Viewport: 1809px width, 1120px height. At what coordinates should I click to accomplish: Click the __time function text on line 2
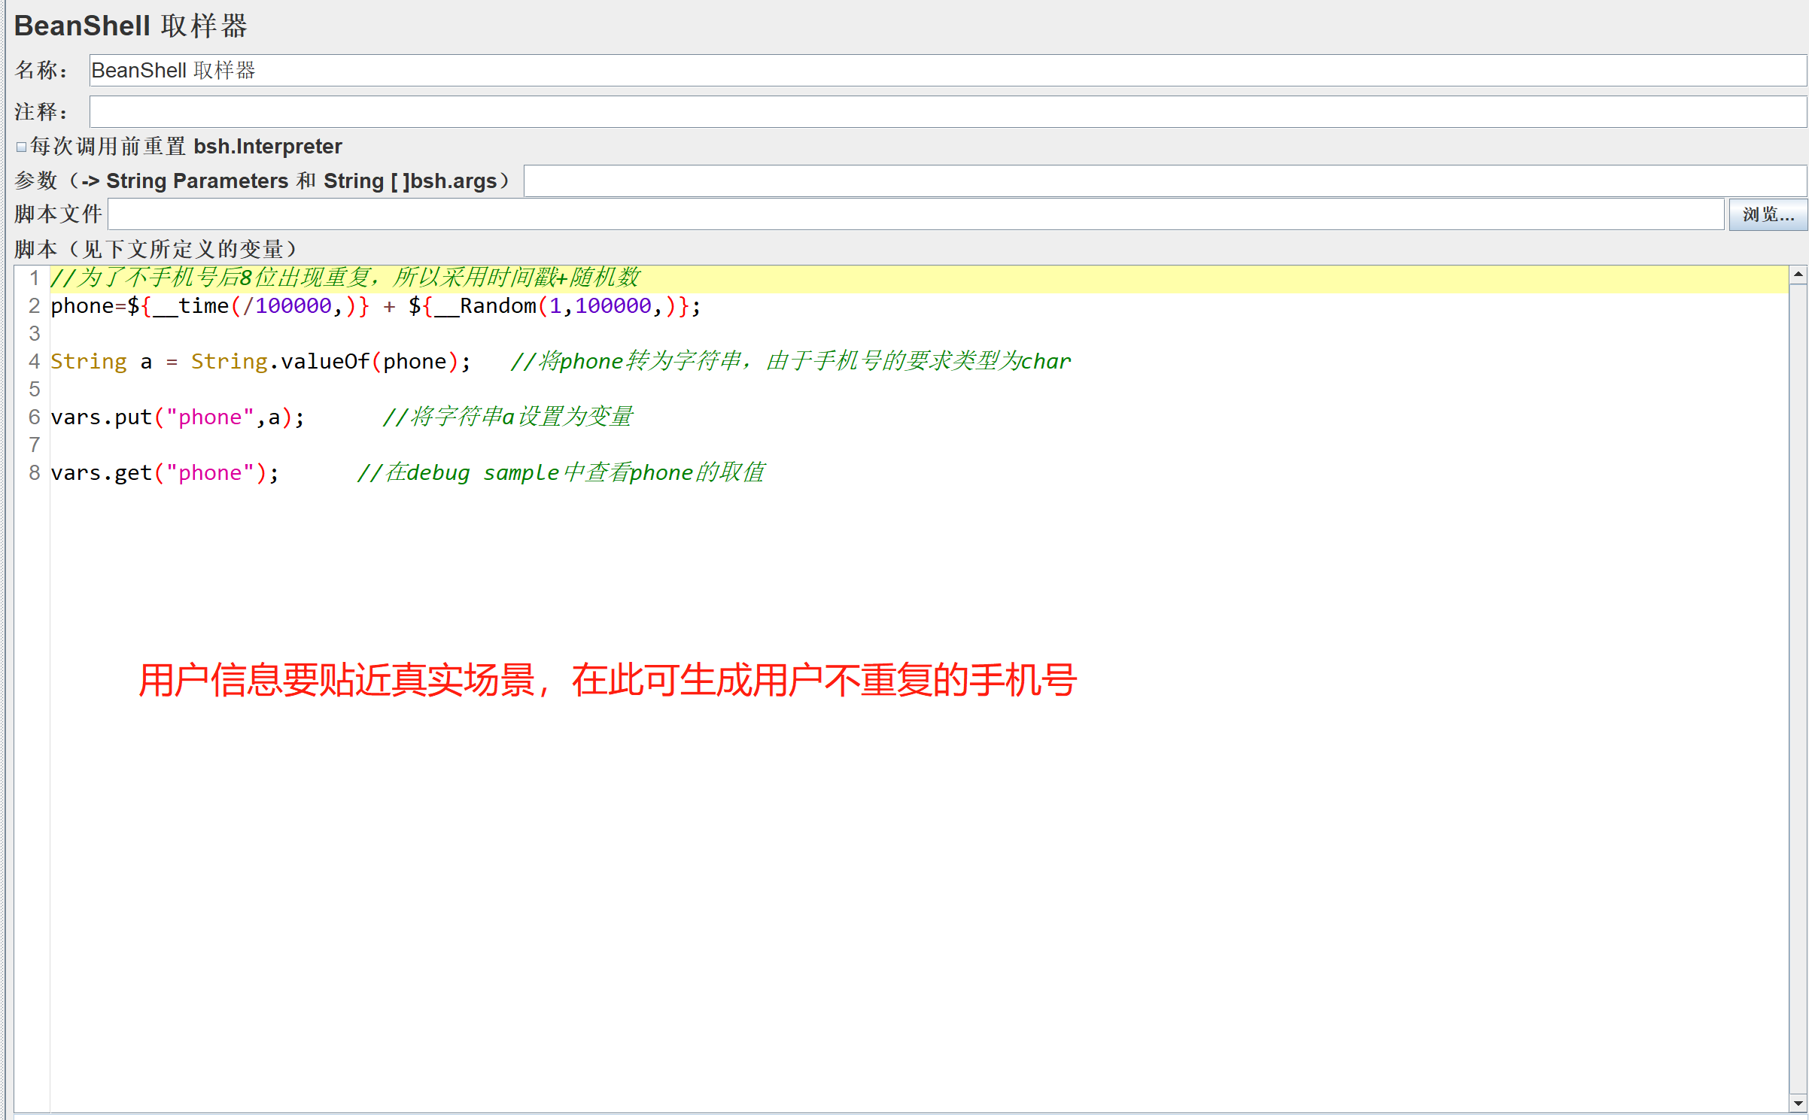coord(197,306)
